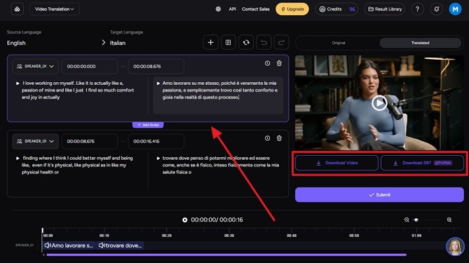Click Download Video button
Image resolution: width=469 pixels, height=263 pixels.
point(337,163)
